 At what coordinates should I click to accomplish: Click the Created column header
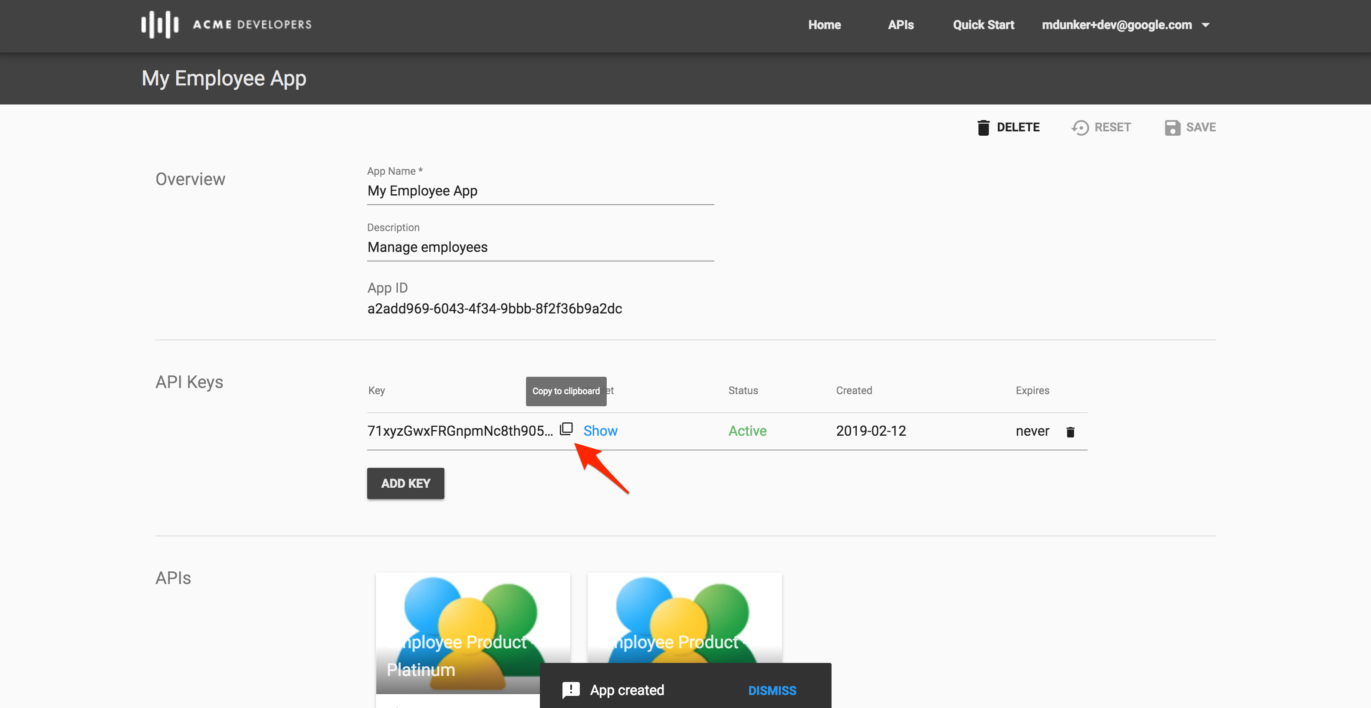point(854,391)
